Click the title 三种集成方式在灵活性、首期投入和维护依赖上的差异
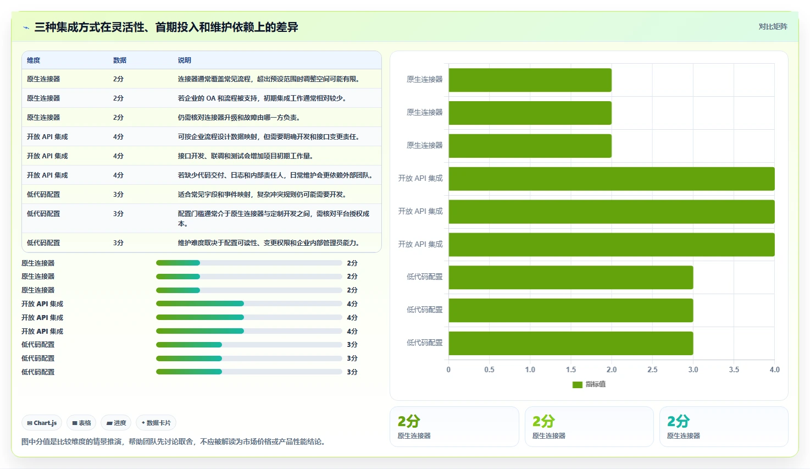The width and height of the screenshot is (810, 469). [166, 27]
